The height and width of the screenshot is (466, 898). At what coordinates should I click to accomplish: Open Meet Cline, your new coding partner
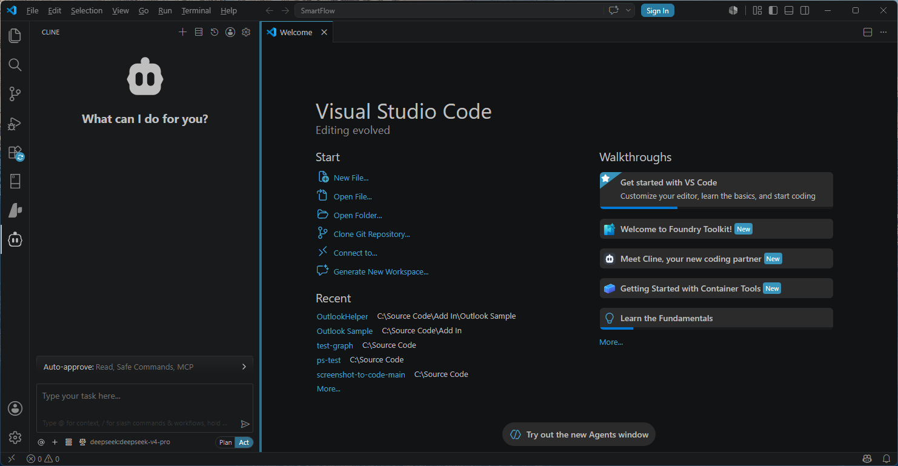coord(716,259)
